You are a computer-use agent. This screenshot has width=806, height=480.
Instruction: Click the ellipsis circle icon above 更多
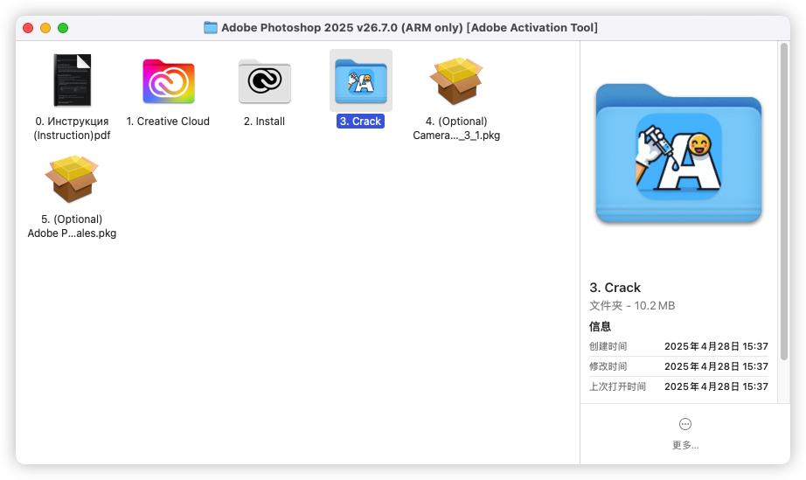pos(685,424)
